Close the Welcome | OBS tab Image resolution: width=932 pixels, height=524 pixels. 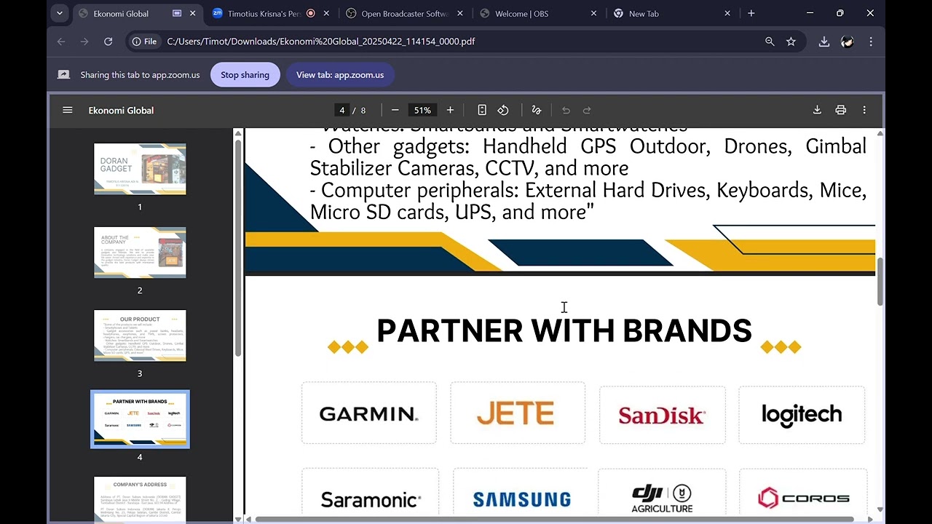593,14
